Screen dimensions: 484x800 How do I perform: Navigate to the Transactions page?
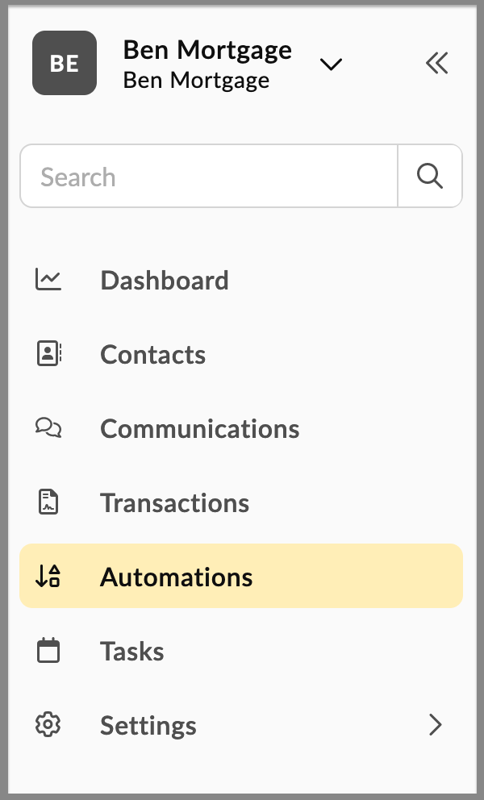241,502
